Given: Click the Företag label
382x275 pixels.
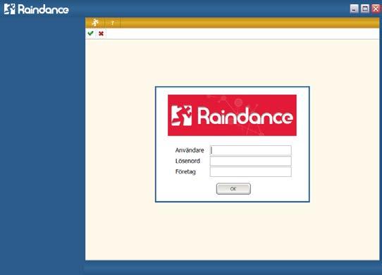Looking at the screenshot, I should (x=185, y=172).
